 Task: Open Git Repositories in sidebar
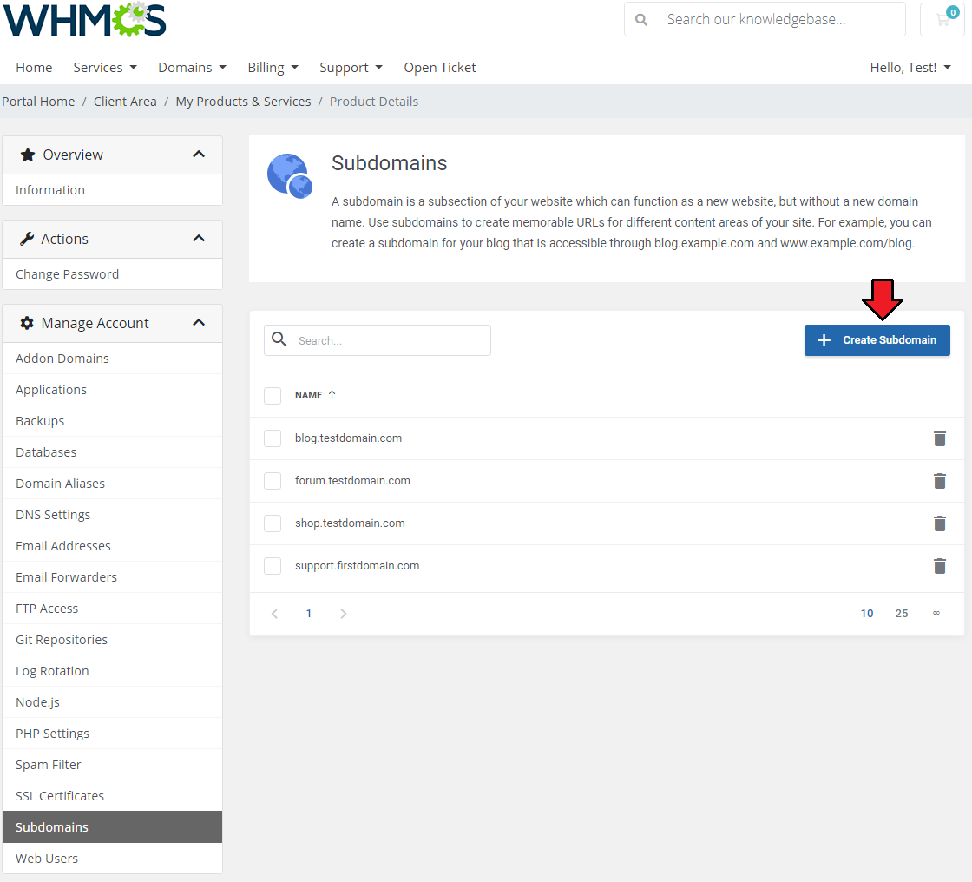112,640
